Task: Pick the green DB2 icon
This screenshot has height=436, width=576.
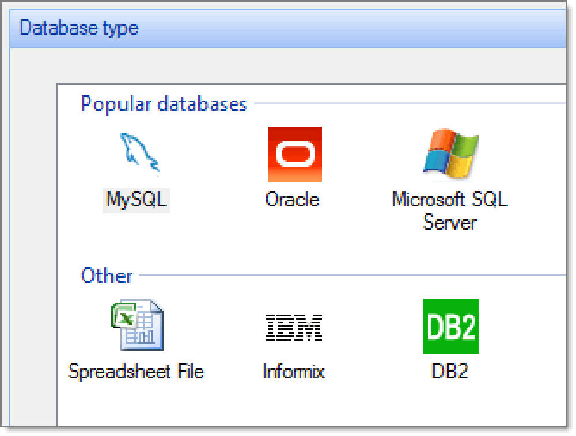Action: (x=450, y=326)
